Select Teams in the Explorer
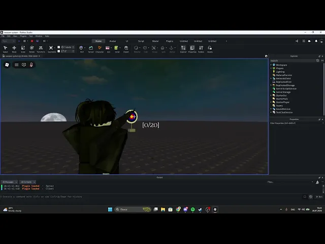Screen dimensions: 325x244 pyautogui.click(x=279, y=106)
